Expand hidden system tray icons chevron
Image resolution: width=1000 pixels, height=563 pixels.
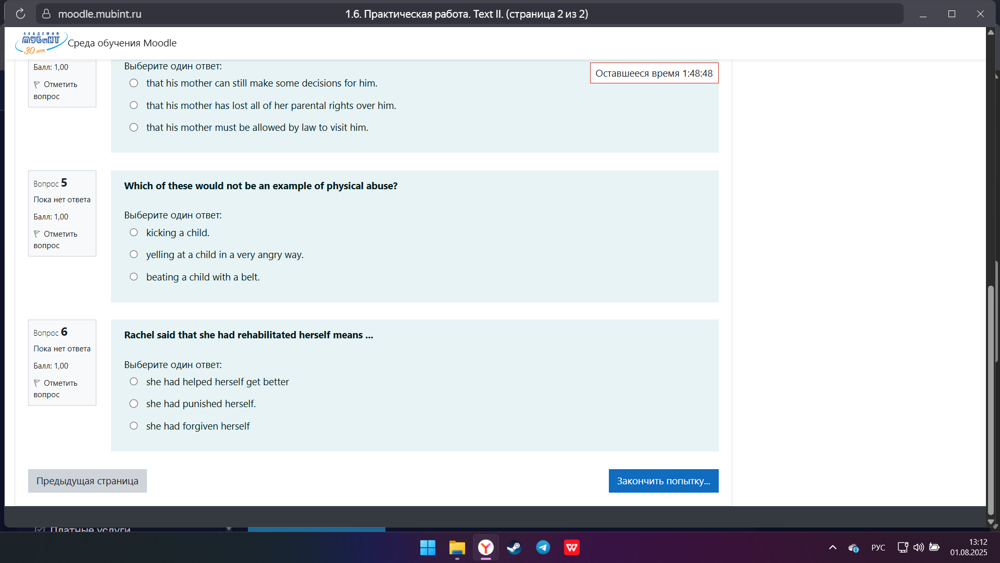[x=832, y=547]
